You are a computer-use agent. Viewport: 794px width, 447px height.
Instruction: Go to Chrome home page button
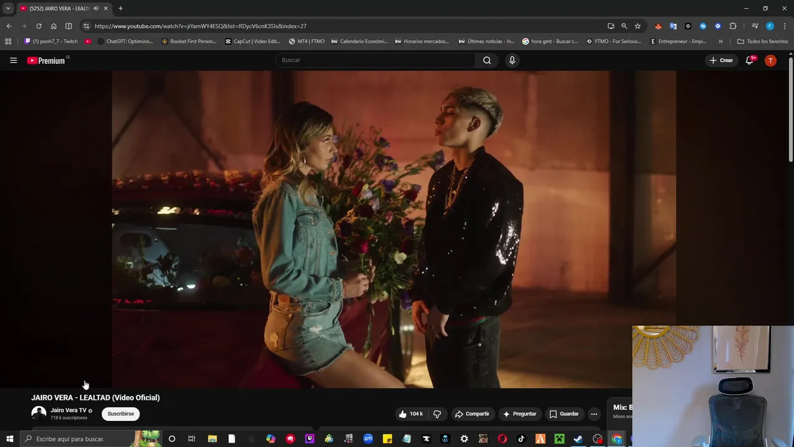tap(53, 26)
